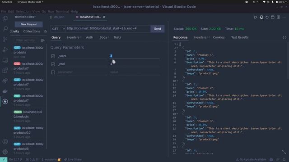Click Go 1.17 version in status bar

point(15,159)
